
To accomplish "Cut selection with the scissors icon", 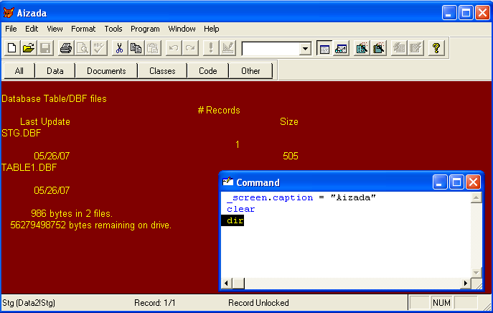I will coord(119,48).
